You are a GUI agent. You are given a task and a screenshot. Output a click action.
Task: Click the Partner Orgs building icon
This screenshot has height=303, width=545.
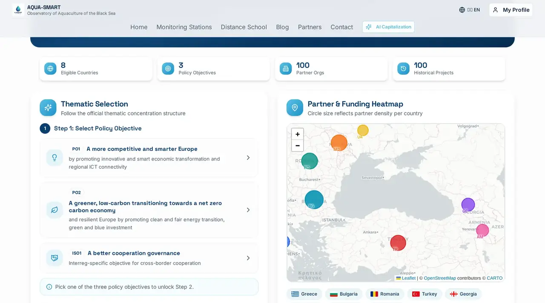(x=286, y=69)
